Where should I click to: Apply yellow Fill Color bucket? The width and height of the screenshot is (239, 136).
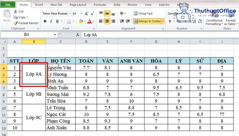[x=81, y=21]
